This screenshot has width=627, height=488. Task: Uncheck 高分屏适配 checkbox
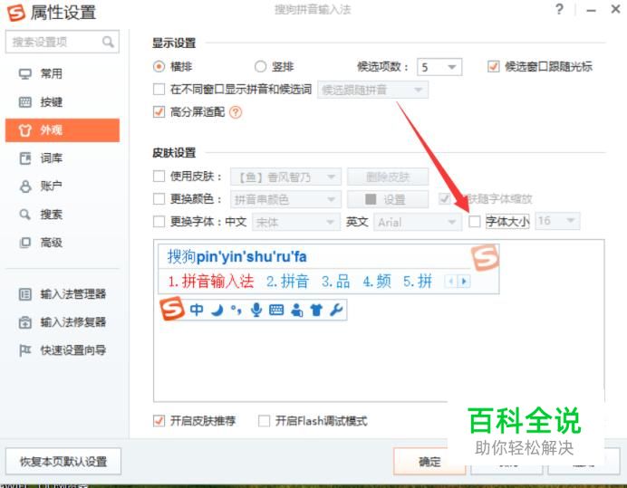tap(159, 112)
